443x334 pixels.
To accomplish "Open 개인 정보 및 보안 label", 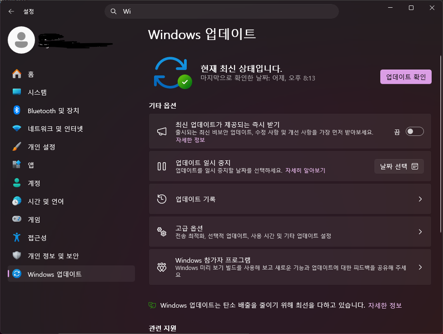I will [53, 256].
